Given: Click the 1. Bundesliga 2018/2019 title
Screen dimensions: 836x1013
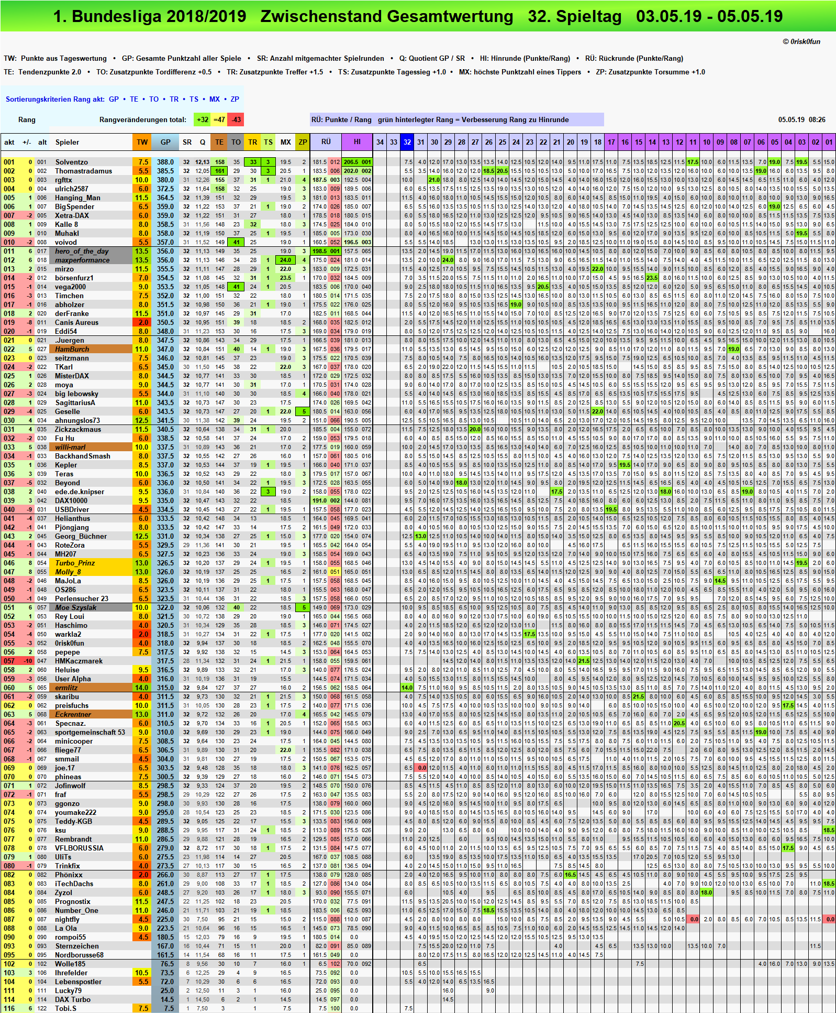Looking at the screenshot, I should (x=150, y=16).
